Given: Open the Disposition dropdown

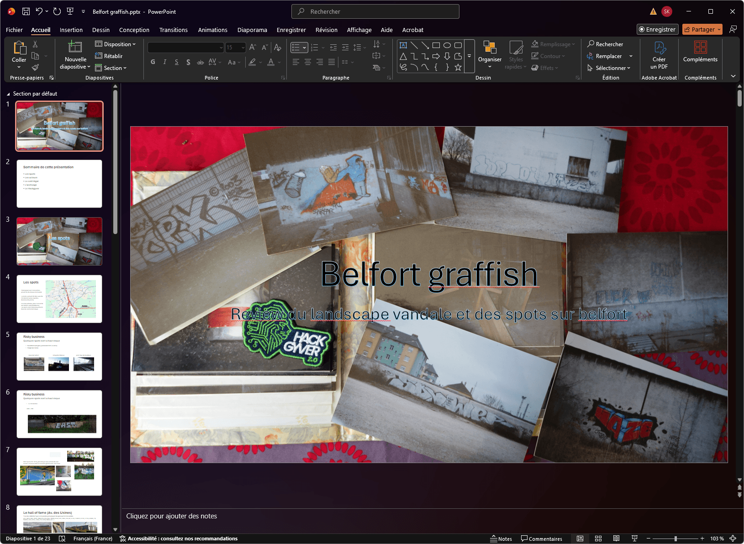Looking at the screenshot, I should (116, 44).
